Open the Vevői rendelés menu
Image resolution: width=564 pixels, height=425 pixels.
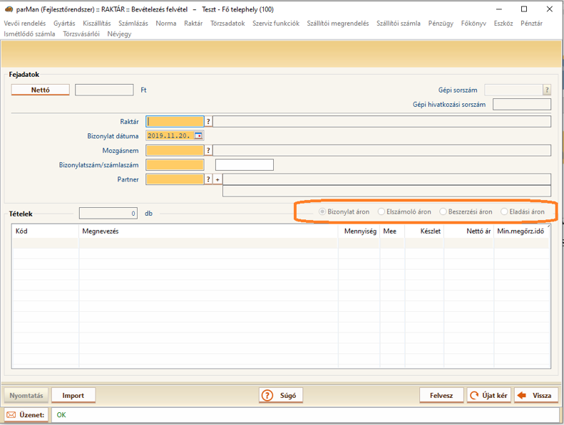[25, 23]
